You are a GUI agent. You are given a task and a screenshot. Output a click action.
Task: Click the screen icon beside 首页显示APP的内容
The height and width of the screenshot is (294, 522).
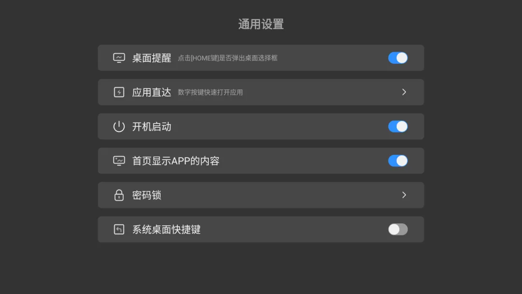(x=119, y=161)
